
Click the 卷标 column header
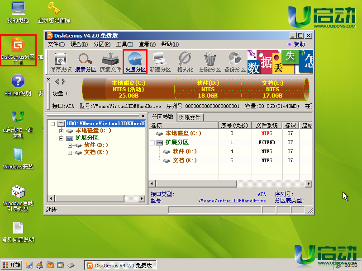pos(184,126)
